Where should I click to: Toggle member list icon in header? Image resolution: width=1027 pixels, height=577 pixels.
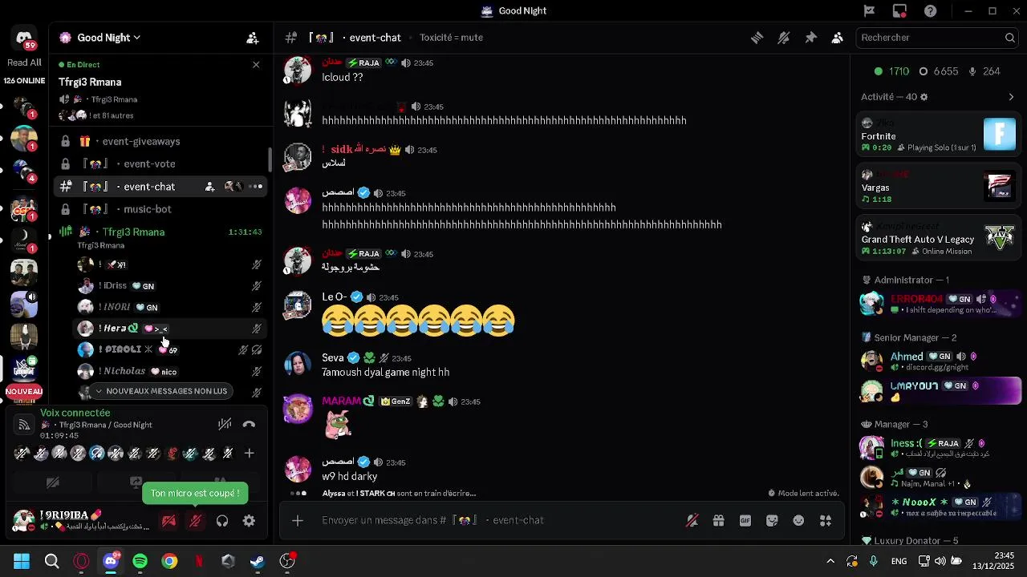[x=837, y=38]
